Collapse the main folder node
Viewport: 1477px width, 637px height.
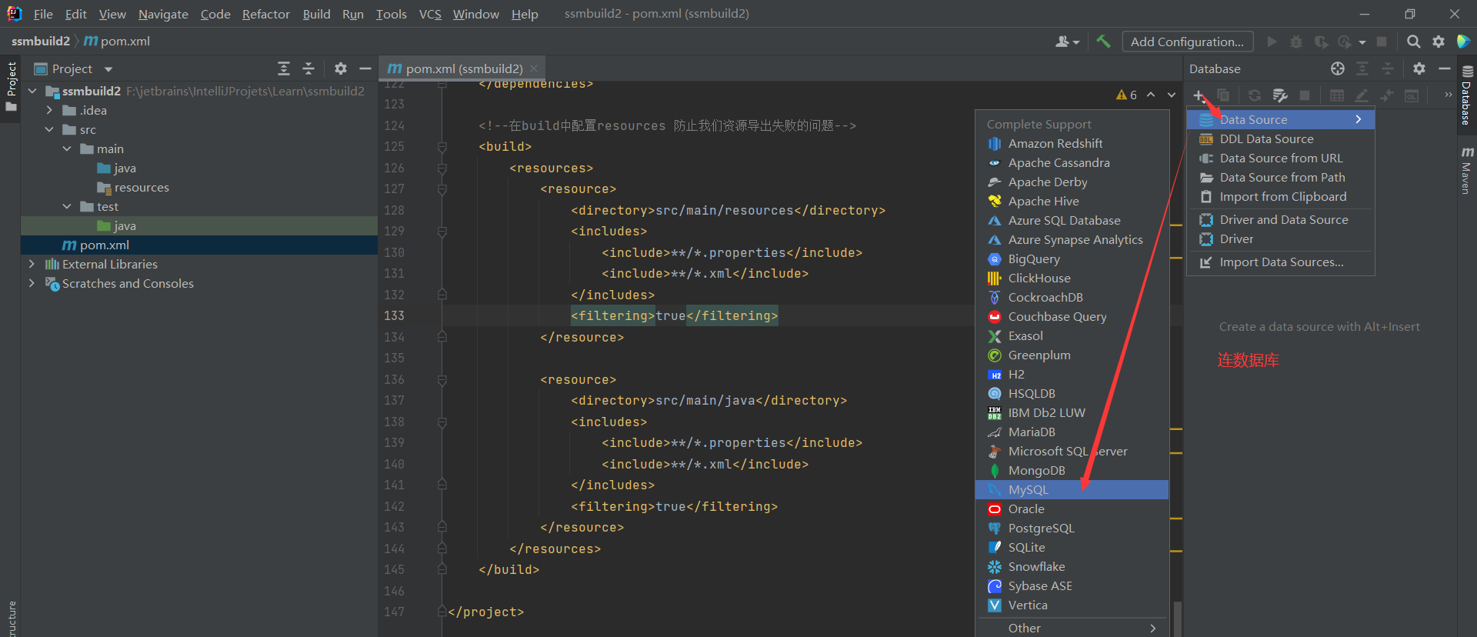[x=67, y=148]
